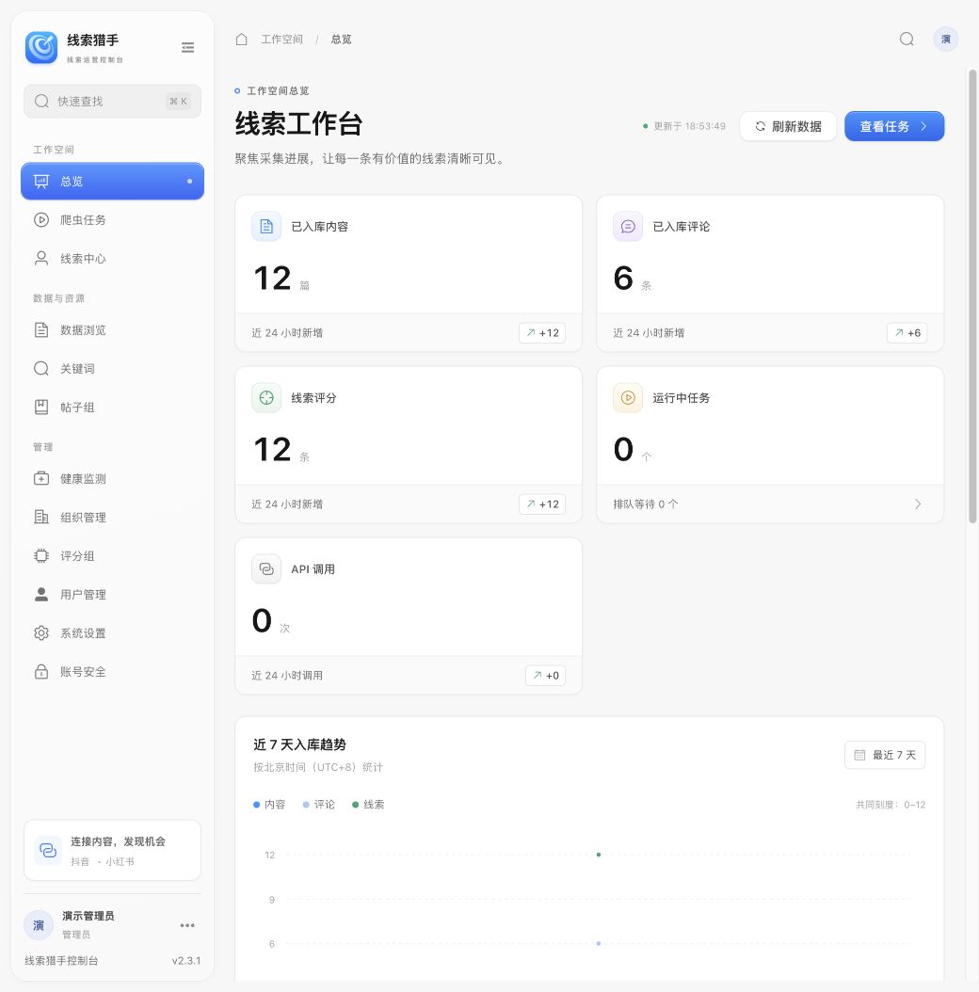Click the link icon on API 调用 card
The image size is (979, 992).
click(x=266, y=569)
